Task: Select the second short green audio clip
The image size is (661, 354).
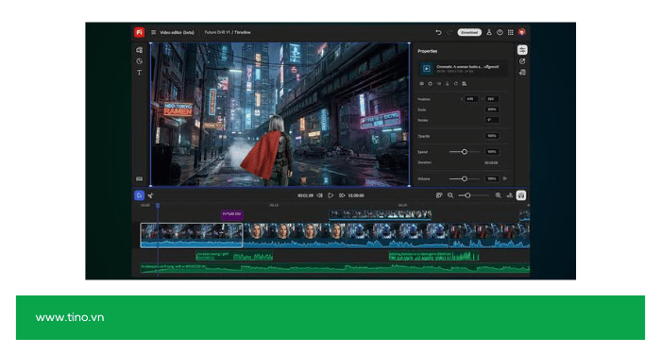Action: (x=433, y=256)
